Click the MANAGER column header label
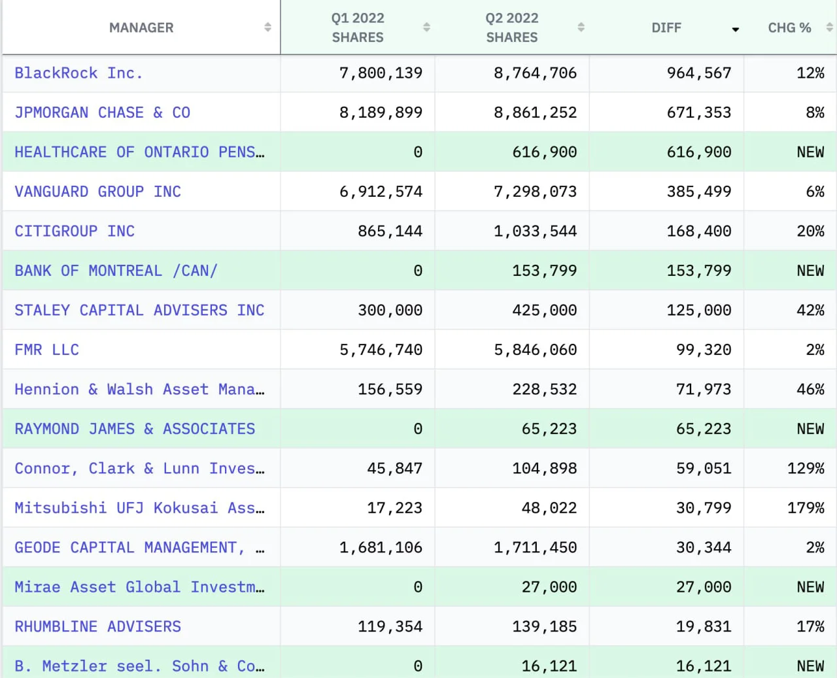The width and height of the screenshot is (837, 678). (141, 27)
